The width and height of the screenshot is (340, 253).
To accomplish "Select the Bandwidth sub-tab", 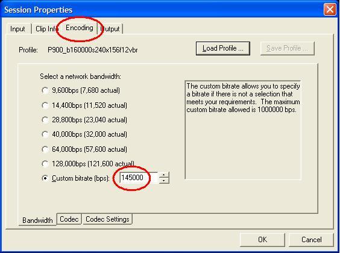I will (37, 220).
